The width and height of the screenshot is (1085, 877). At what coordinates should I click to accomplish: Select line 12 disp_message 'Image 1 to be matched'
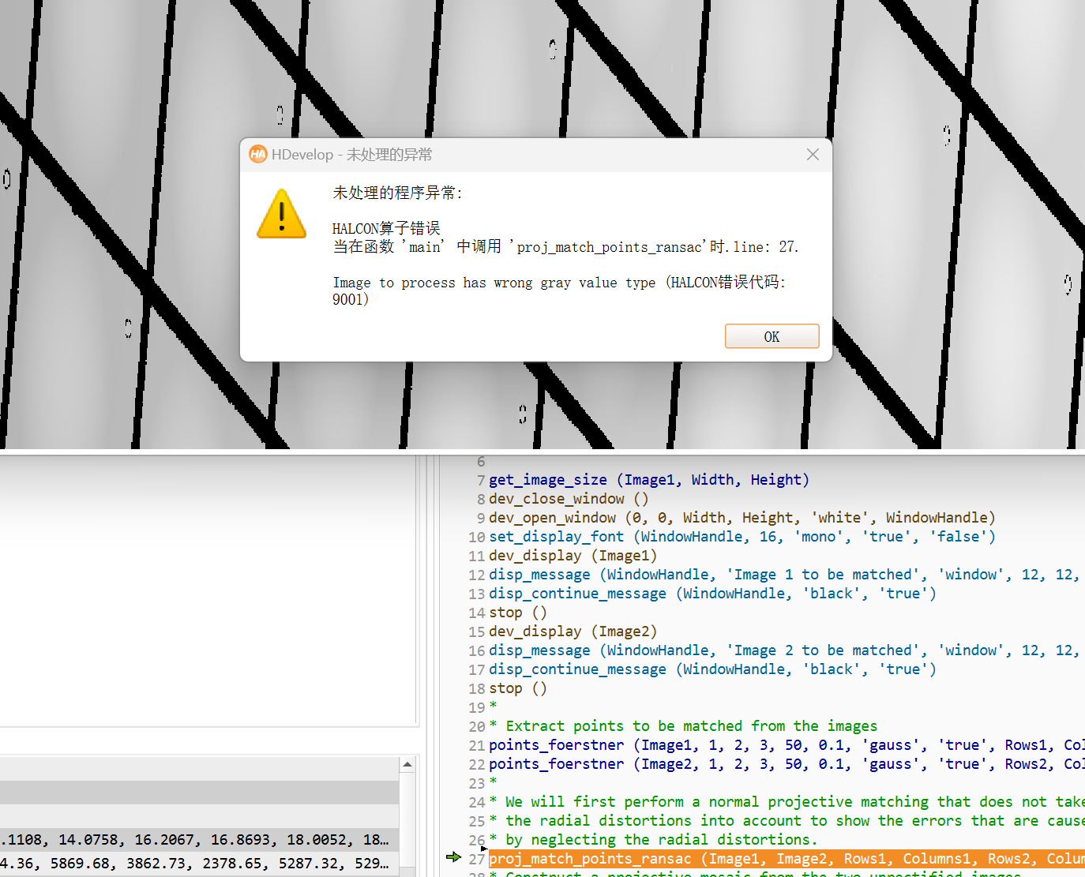(786, 575)
